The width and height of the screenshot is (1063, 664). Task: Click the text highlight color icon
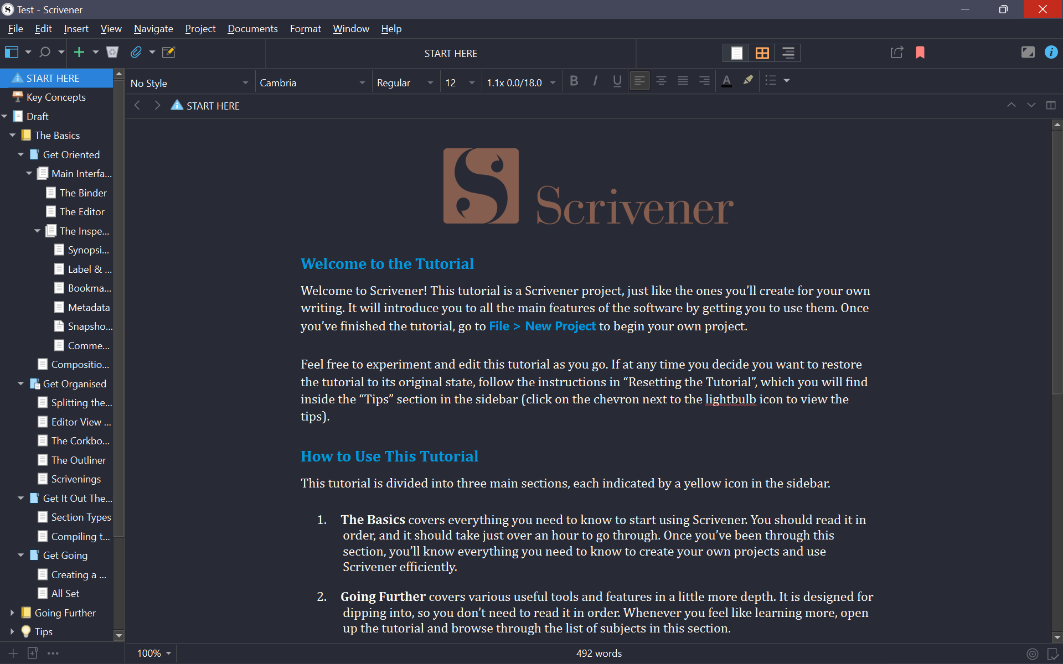tap(747, 81)
